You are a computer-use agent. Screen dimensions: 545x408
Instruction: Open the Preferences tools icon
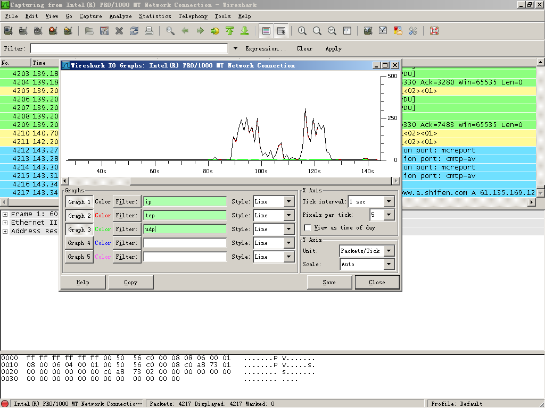tap(413, 31)
